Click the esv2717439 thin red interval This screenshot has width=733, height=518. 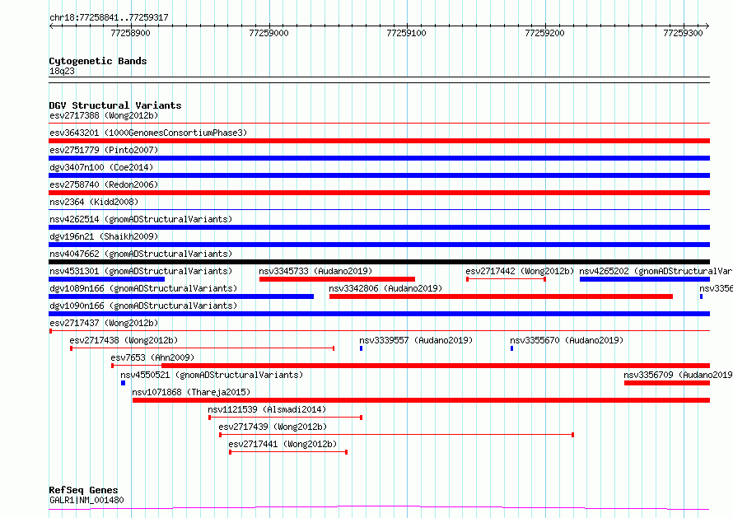(397, 435)
